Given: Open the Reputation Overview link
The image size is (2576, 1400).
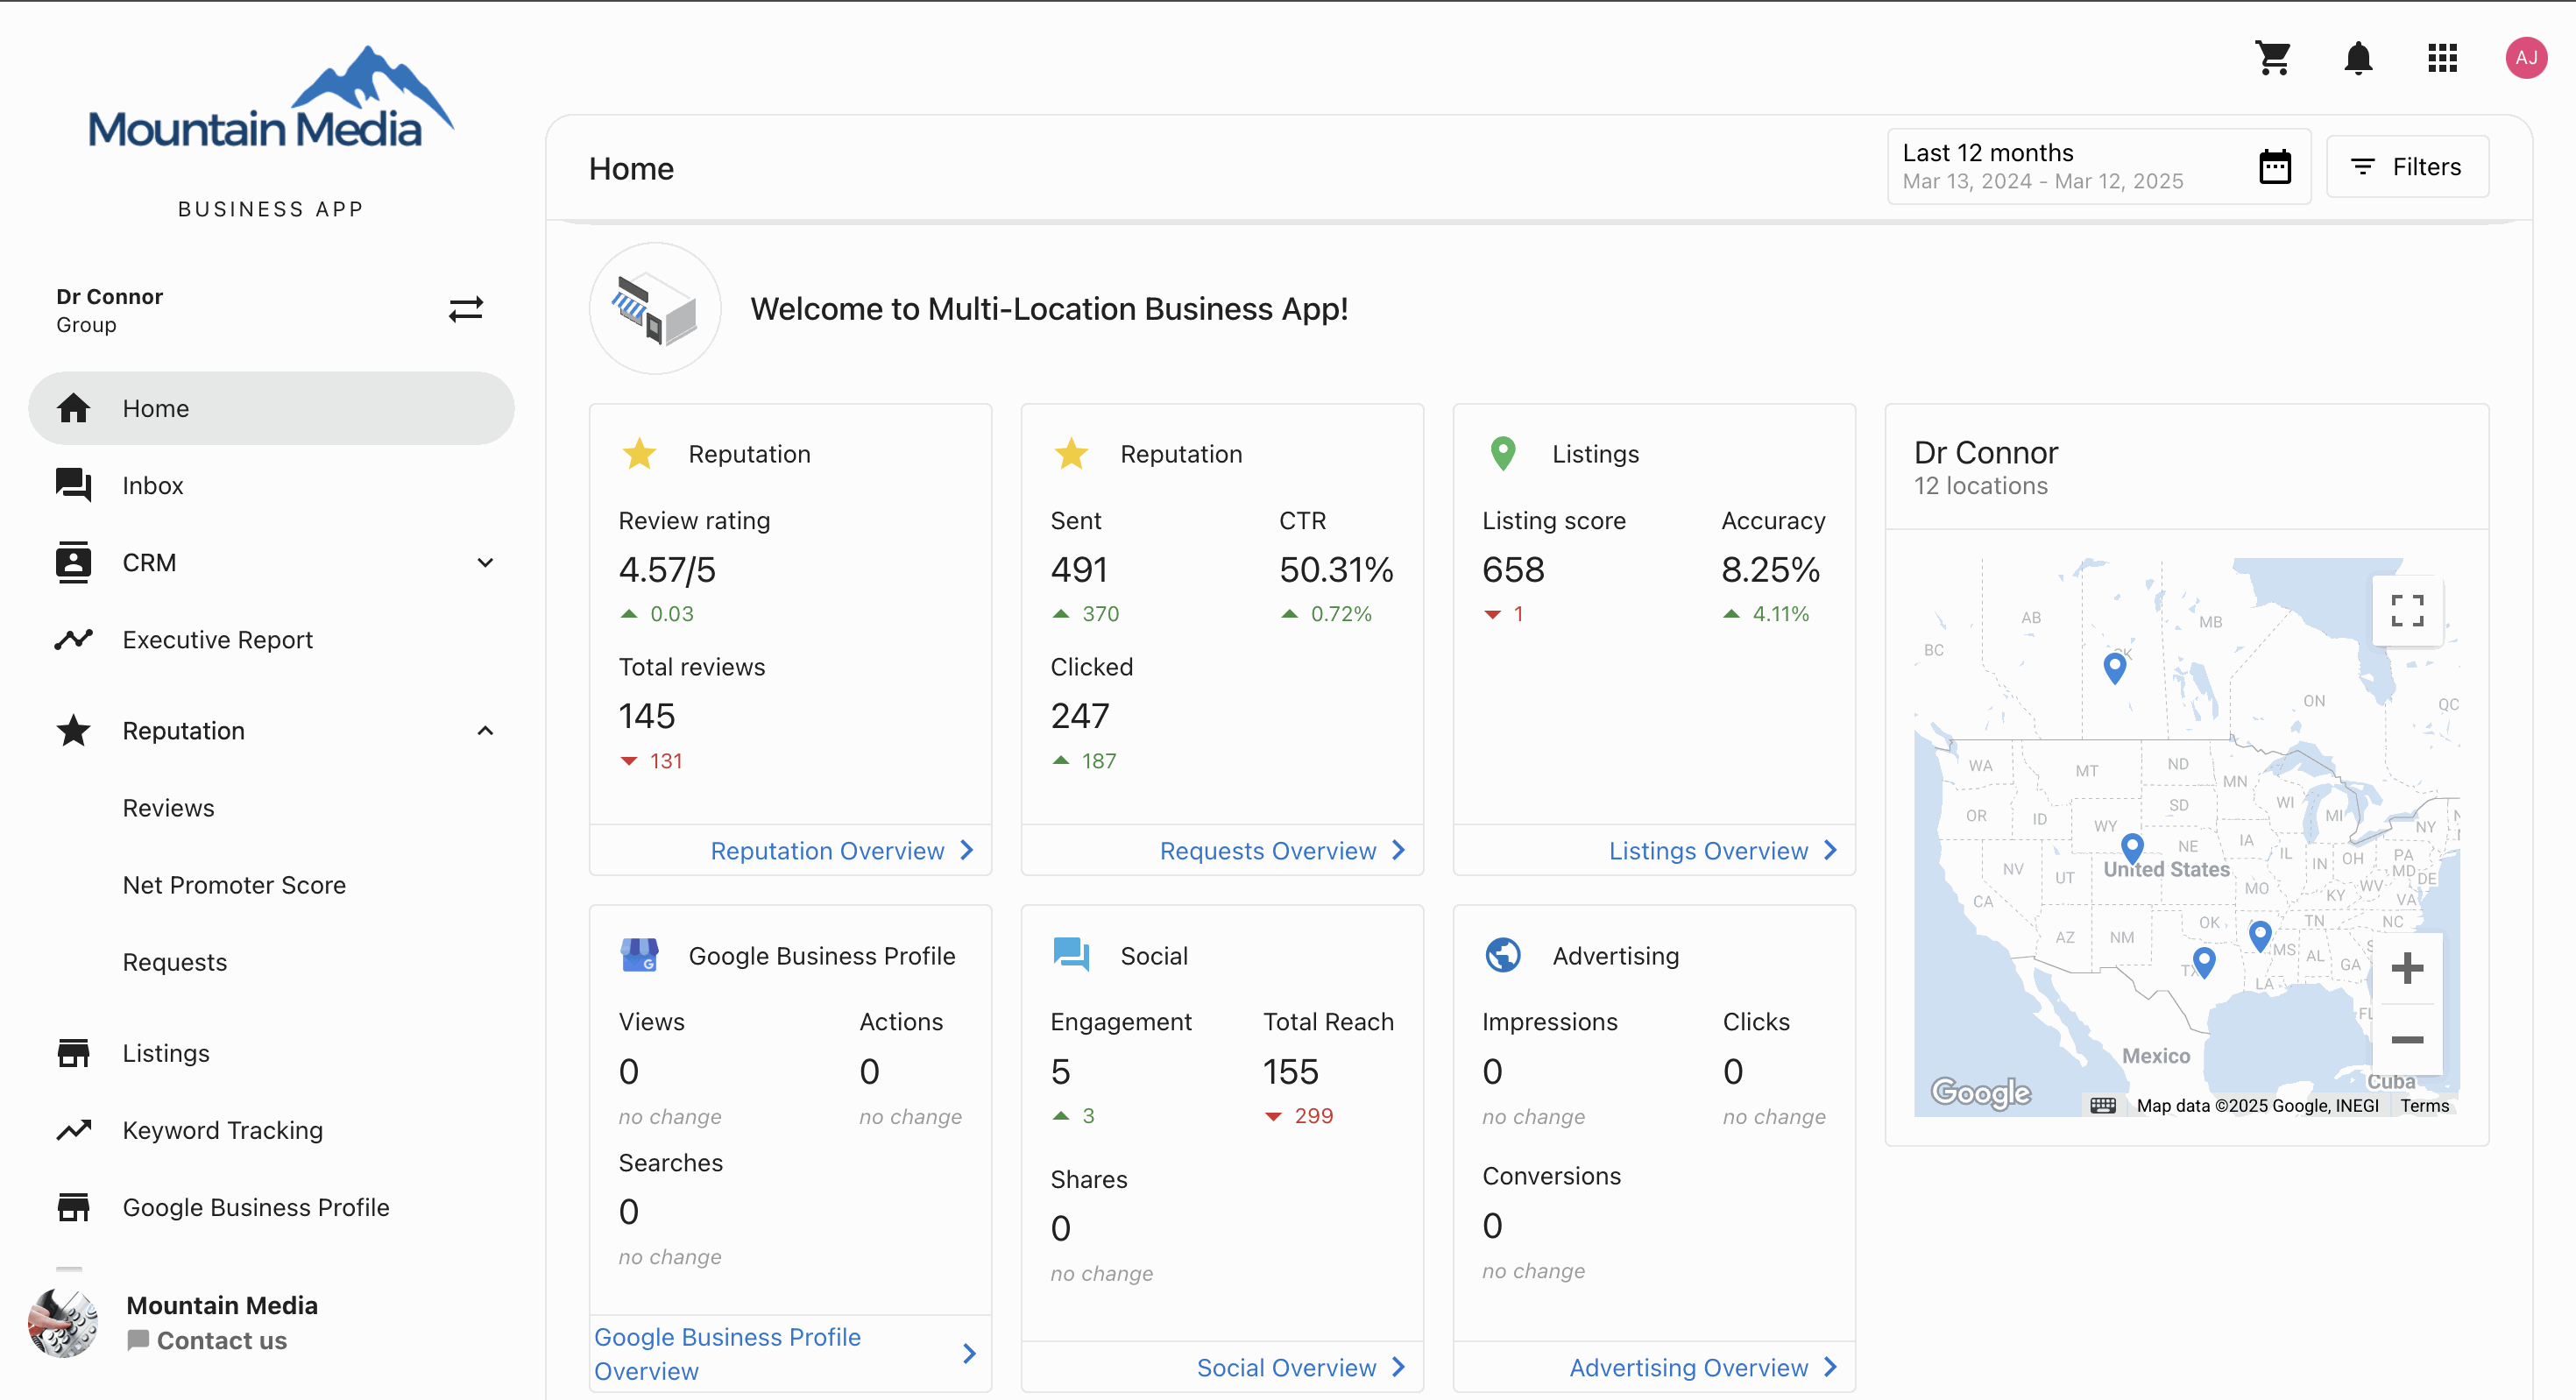Looking at the screenshot, I should pos(827,850).
